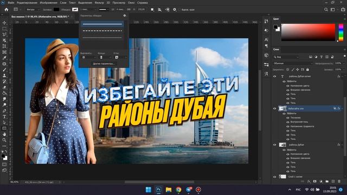Choose the dotted stroke line preset
347x195 pixels.
[102, 37]
